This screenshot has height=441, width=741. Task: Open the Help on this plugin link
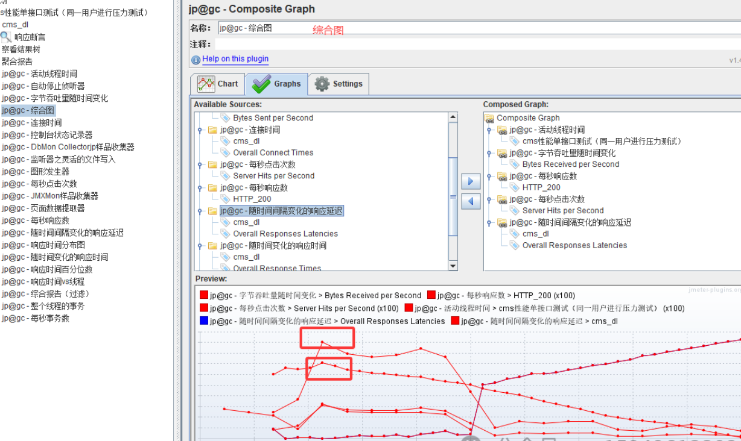[x=235, y=59]
